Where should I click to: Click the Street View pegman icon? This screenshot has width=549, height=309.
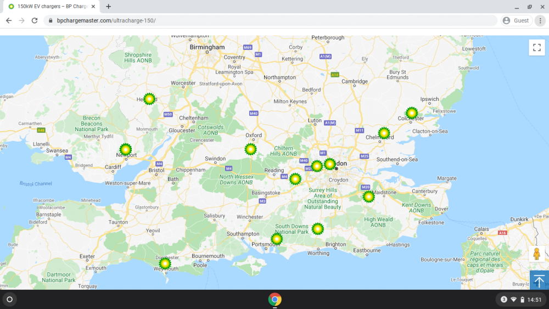click(x=536, y=254)
